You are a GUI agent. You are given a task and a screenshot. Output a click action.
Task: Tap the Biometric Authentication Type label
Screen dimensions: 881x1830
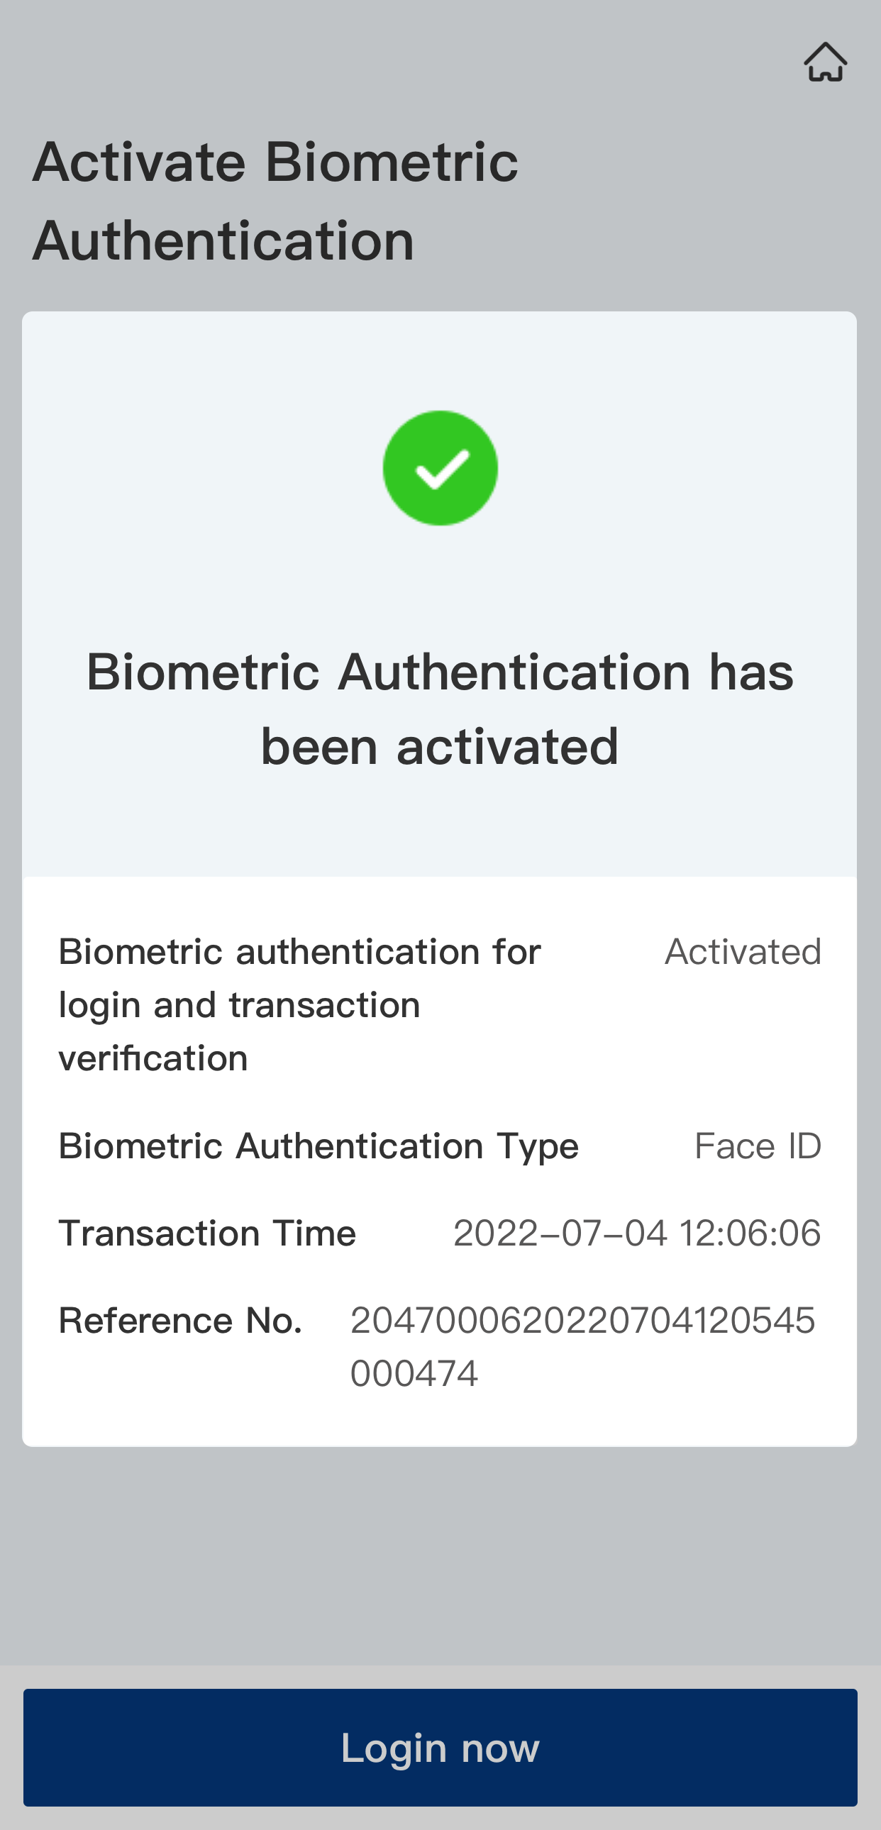[318, 1146]
